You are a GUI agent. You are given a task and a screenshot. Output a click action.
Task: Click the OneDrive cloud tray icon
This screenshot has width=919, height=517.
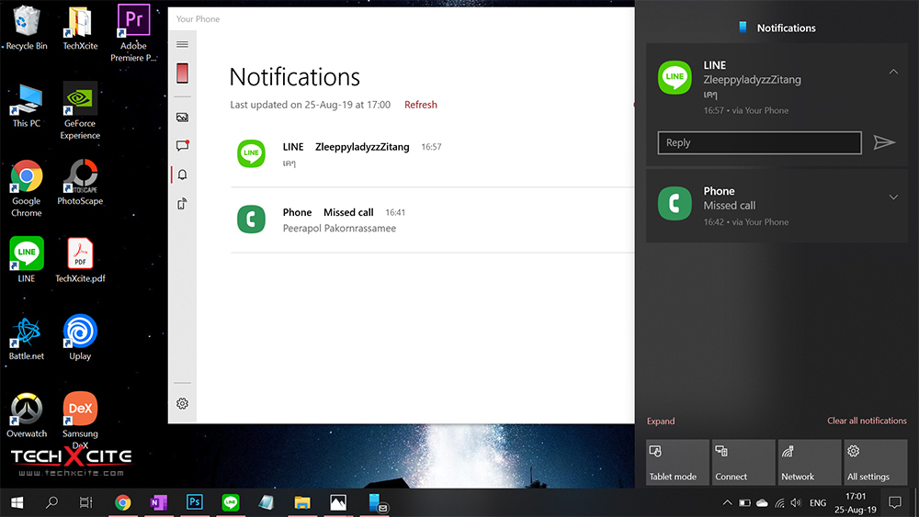point(762,502)
